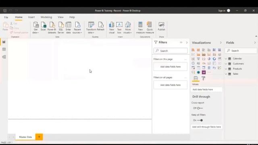
Task: Open Power BI datasets
Action: 52,28
